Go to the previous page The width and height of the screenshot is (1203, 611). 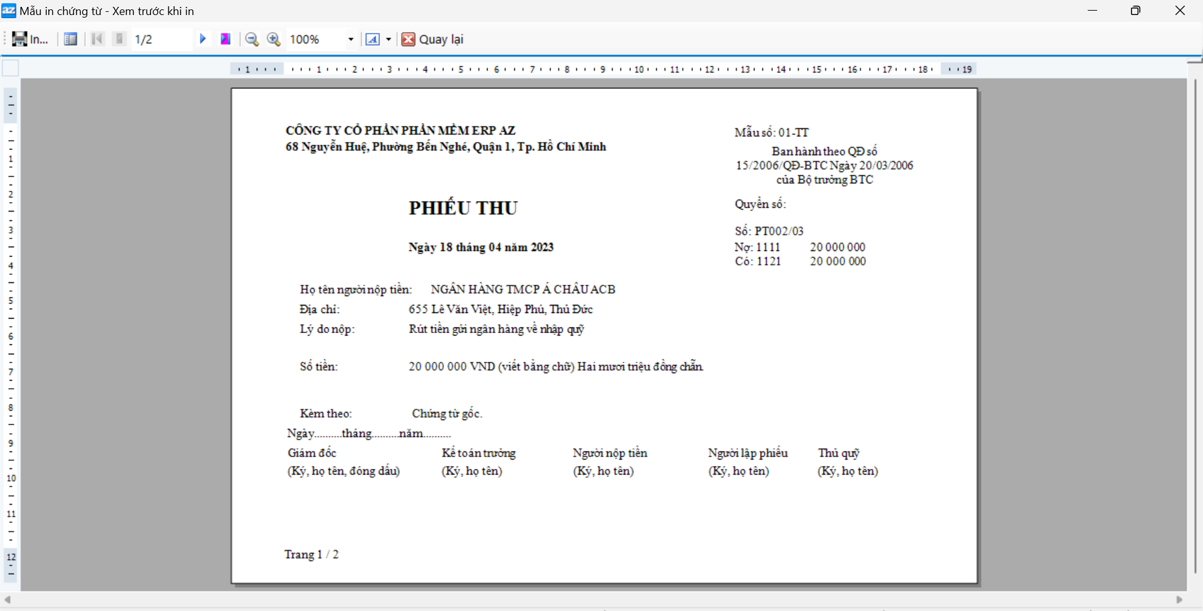[x=119, y=39]
